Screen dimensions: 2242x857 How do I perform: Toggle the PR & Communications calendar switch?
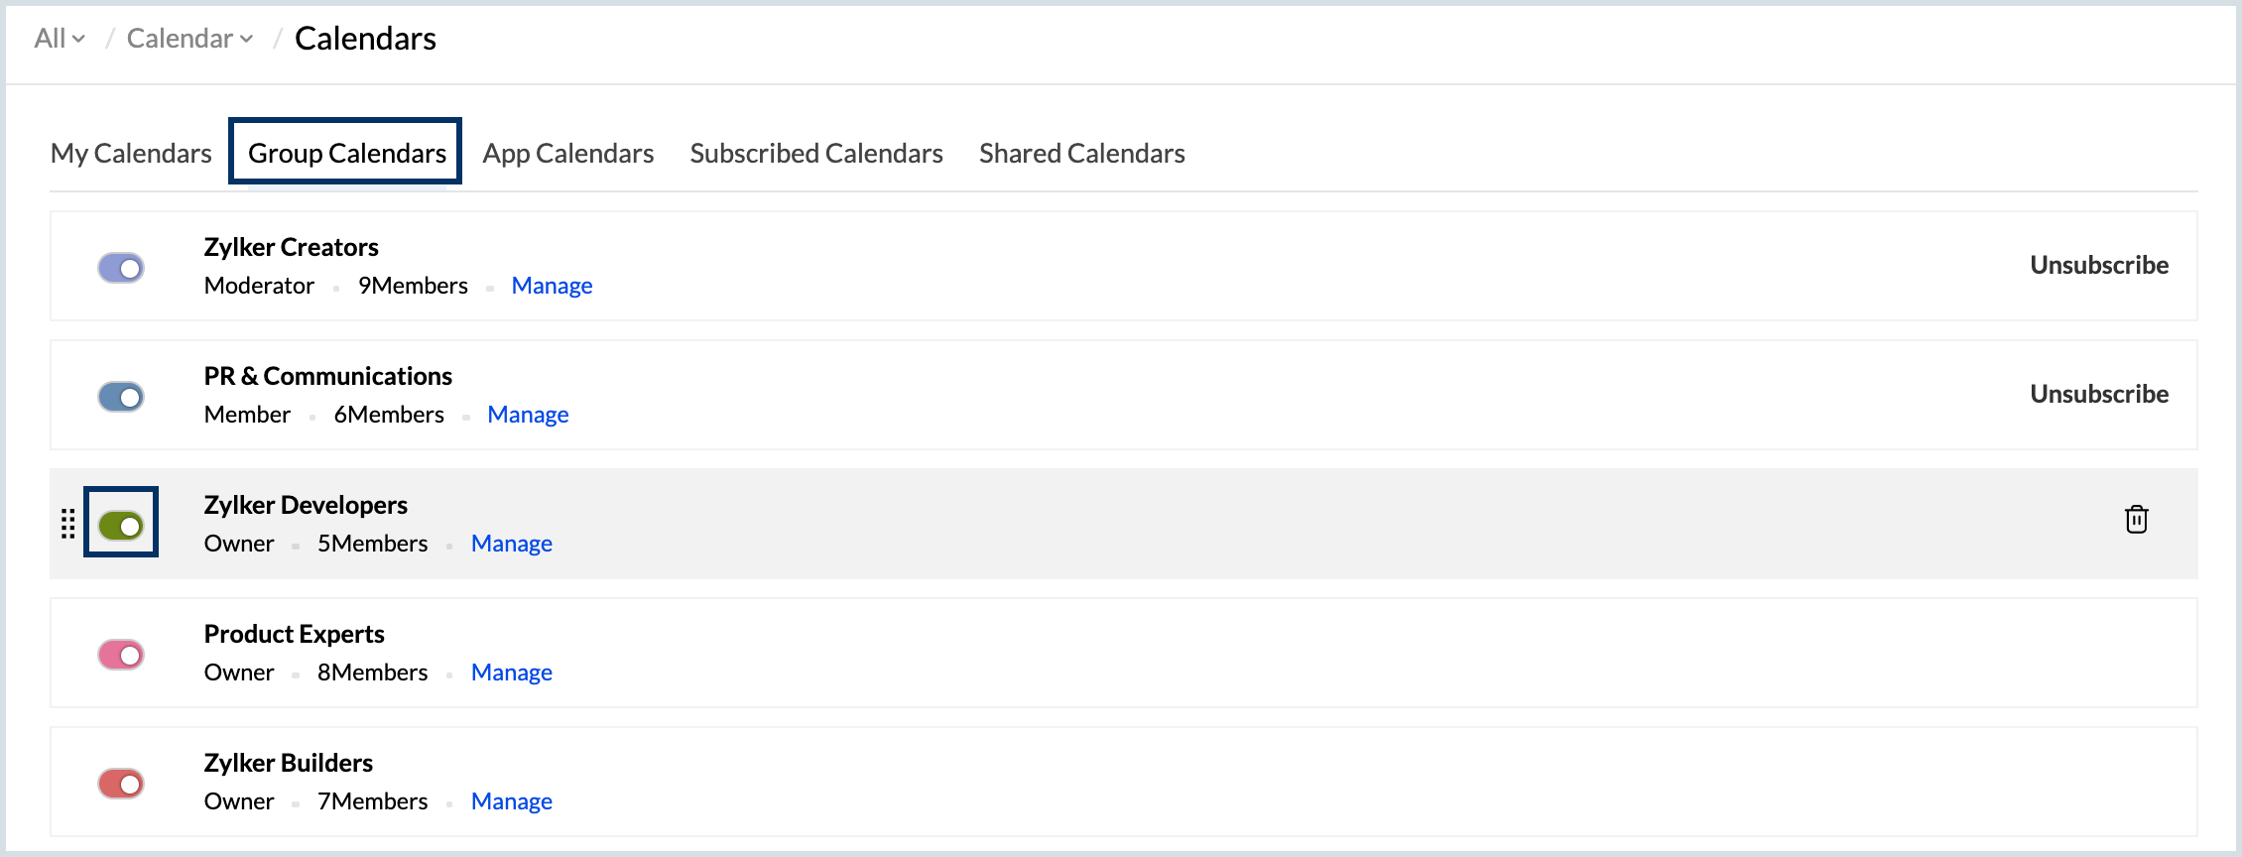point(121,397)
